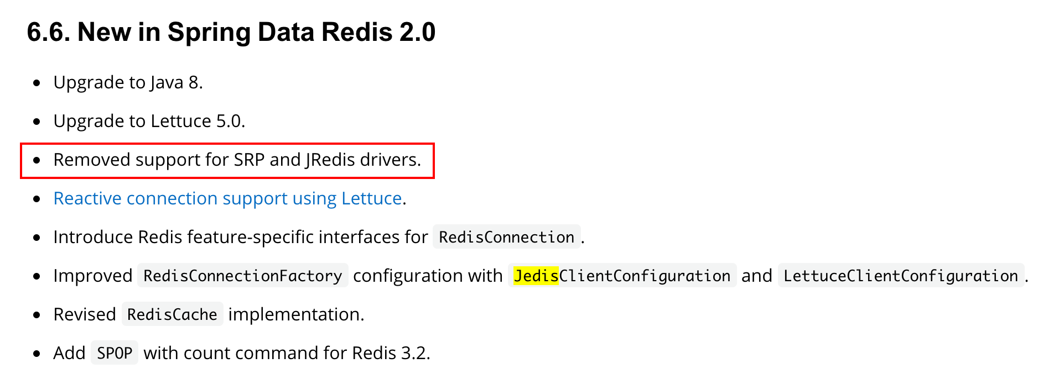Click the JedisClientConfiguration code term

point(622,276)
